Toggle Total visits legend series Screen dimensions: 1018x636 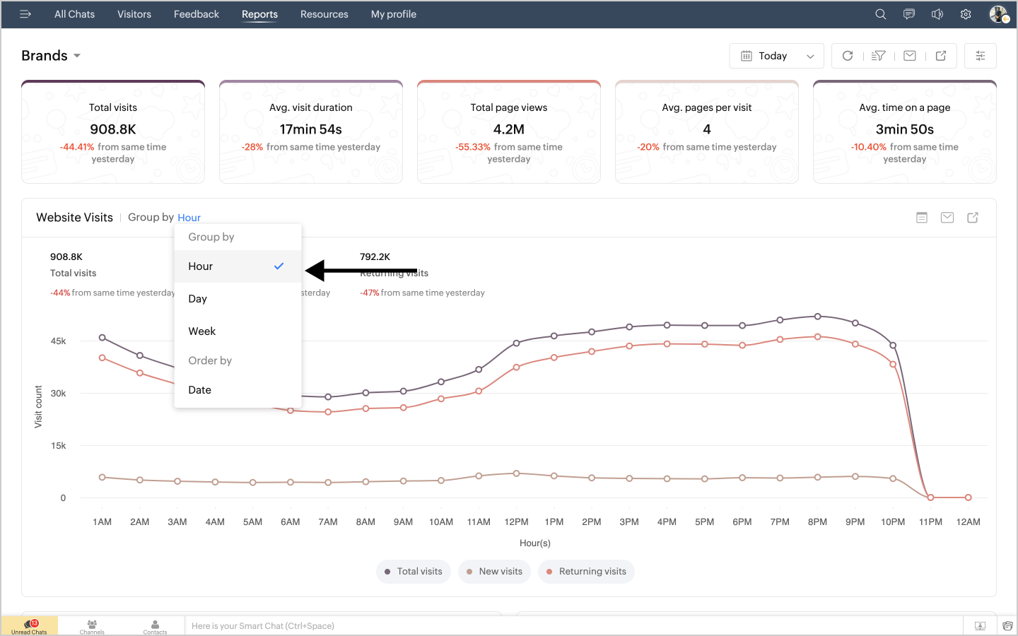414,572
